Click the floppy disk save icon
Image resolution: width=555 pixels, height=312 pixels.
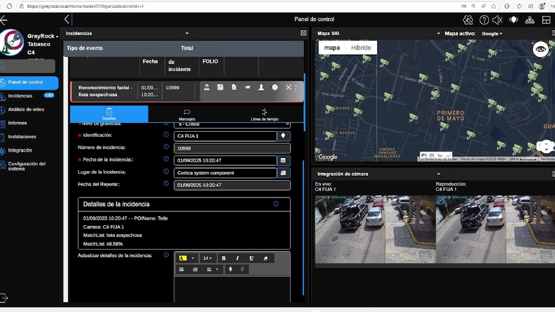click(220, 87)
